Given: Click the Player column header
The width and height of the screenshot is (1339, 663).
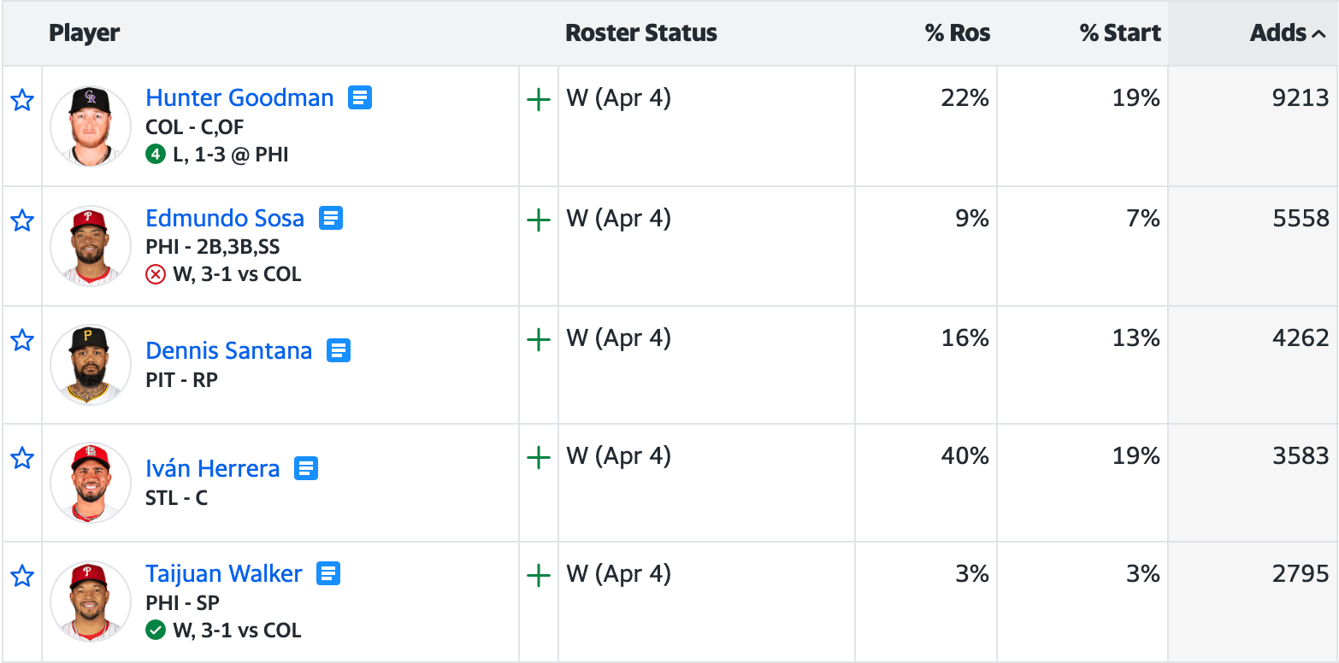Looking at the screenshot, I should click(x=84, y=33).
